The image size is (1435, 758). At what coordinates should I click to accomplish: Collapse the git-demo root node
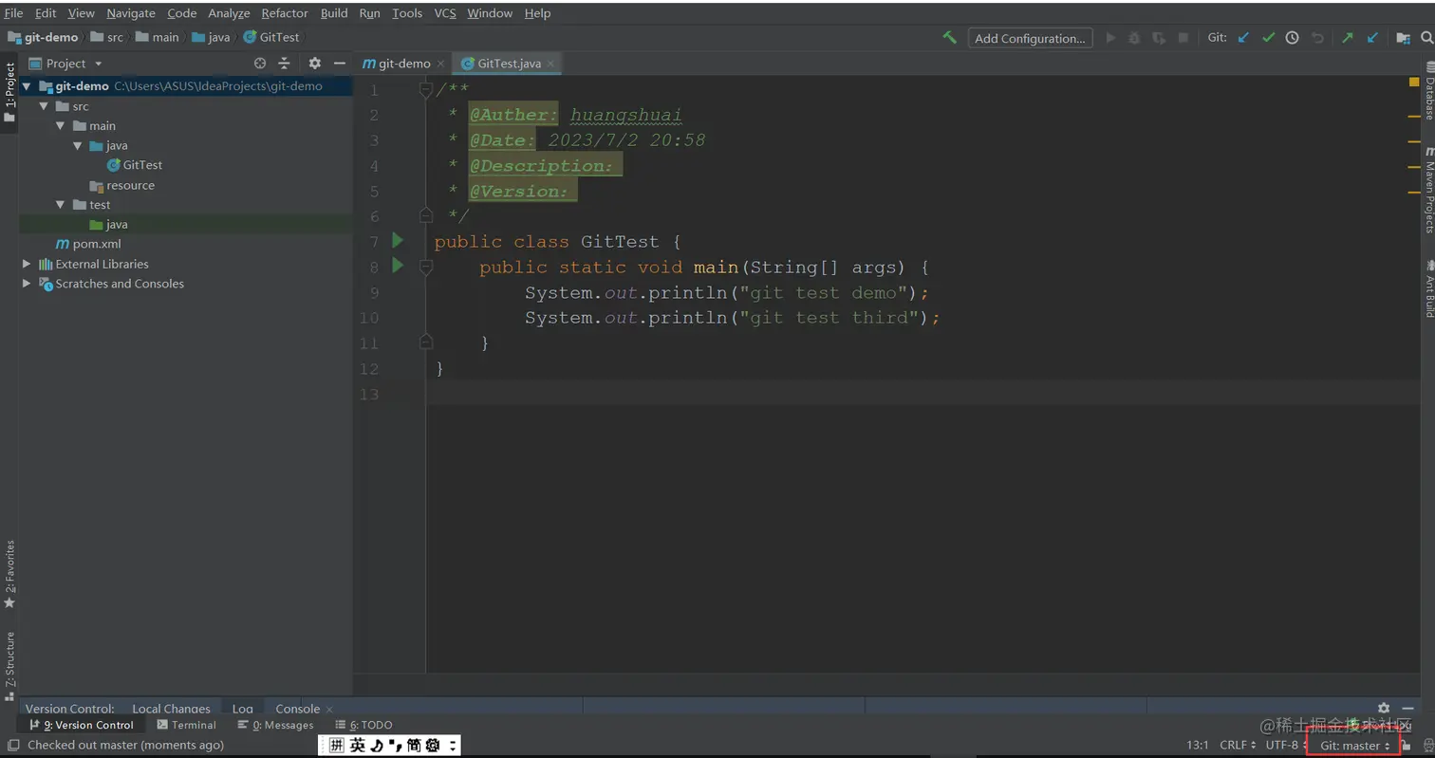pos(27,86)
